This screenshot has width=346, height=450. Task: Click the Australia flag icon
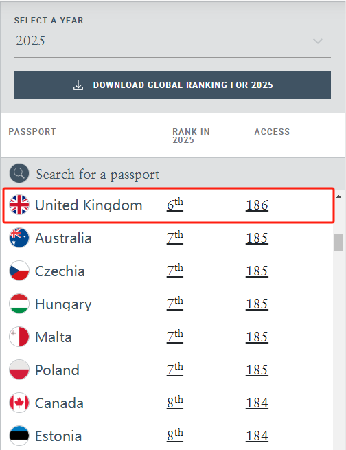tap(19, 238)
